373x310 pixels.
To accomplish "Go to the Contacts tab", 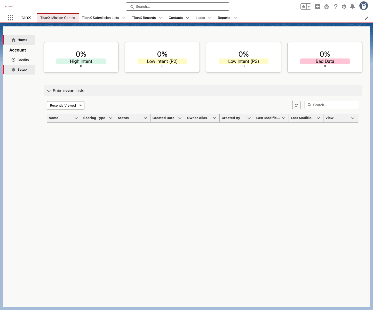I will point(176,18).
